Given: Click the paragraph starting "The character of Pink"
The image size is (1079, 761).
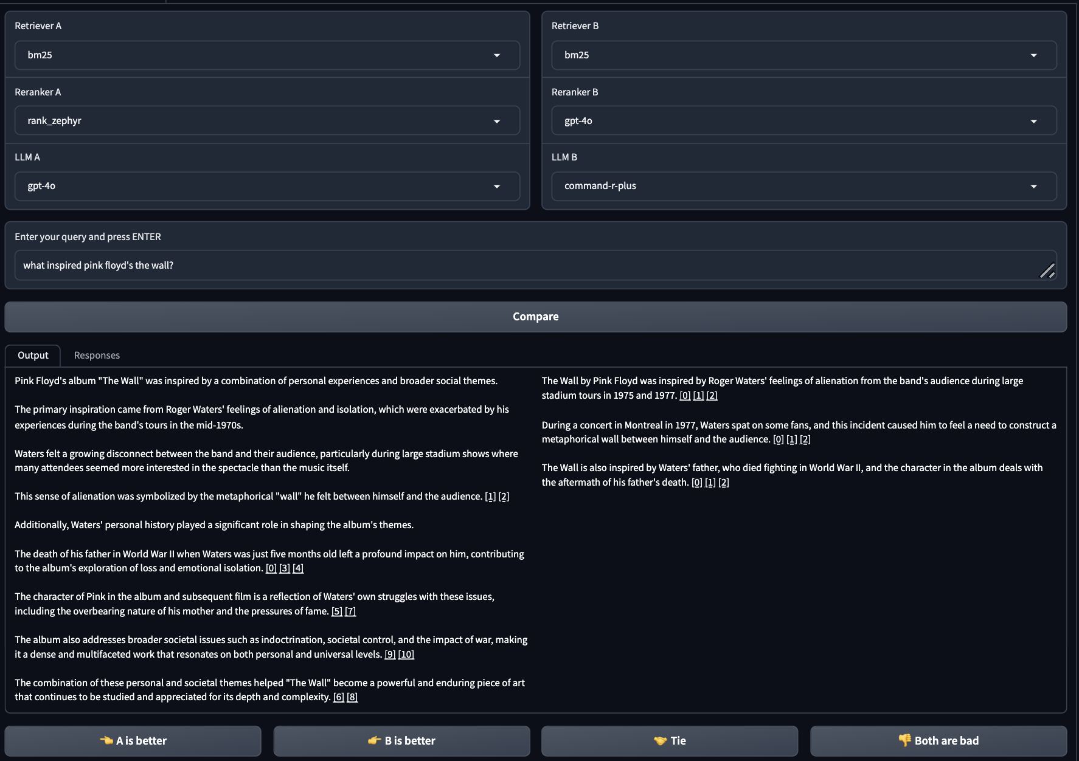Looking at the screenshot, I should (255, 604).
